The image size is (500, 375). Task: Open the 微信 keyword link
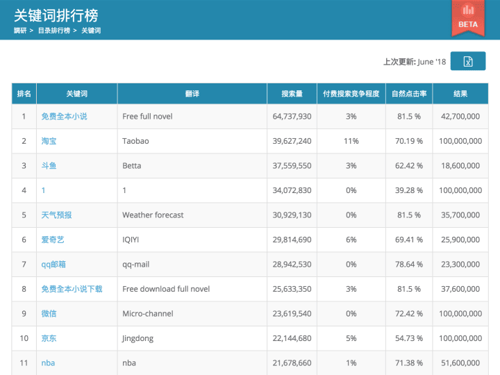pos(49,314)
